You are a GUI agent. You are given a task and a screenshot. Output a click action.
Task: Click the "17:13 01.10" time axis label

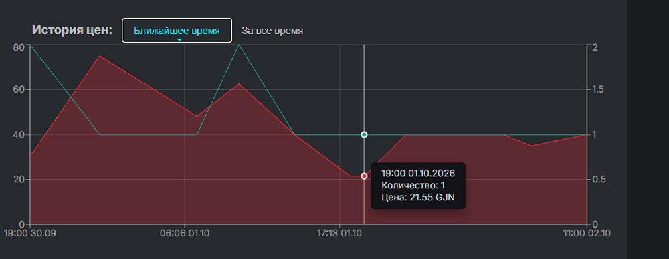click(339, 234)
